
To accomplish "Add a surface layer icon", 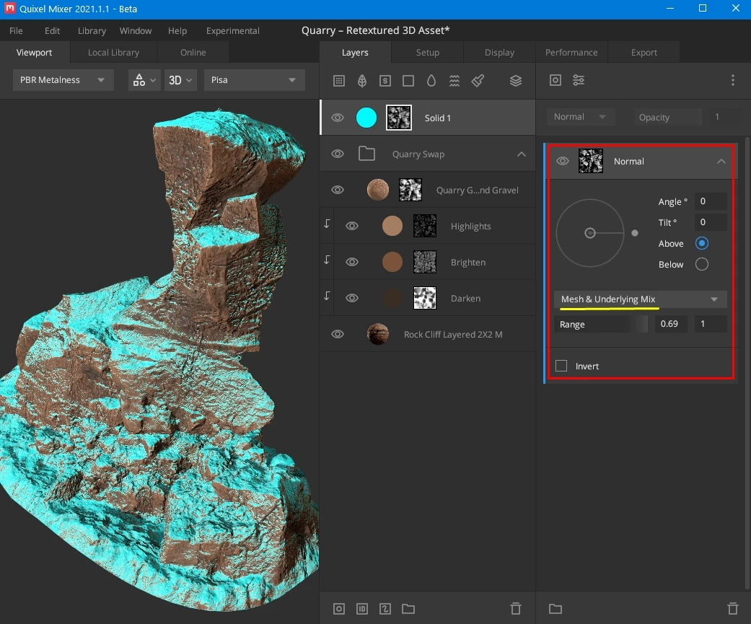I will (x=338, y=81).
